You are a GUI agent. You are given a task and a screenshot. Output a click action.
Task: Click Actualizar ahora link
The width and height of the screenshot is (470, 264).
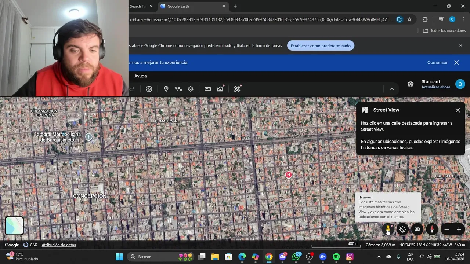point(436,87)
